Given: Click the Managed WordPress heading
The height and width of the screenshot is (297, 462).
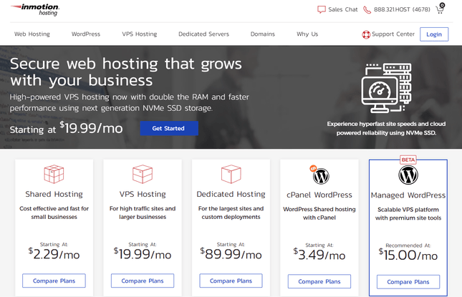Looking at the screenshot, I should 408,195.
